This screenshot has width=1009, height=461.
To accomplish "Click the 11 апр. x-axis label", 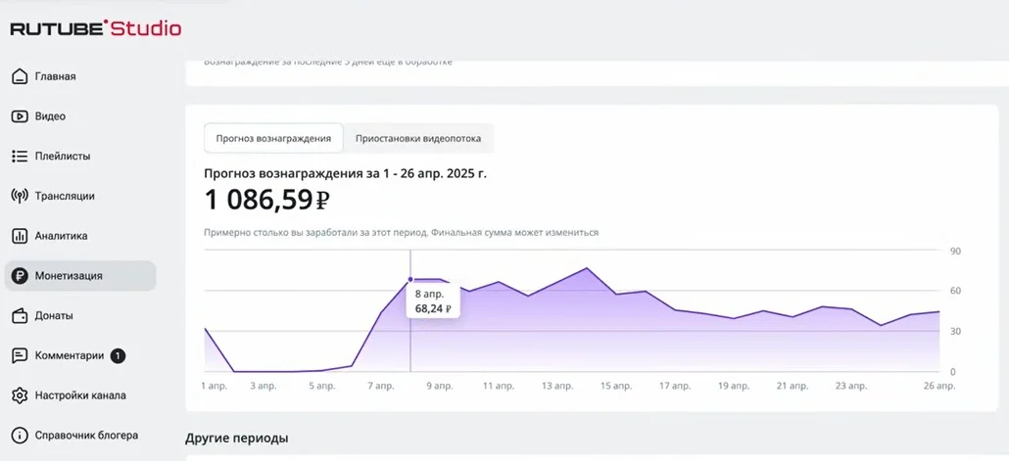I will click(x=497, y=387).
